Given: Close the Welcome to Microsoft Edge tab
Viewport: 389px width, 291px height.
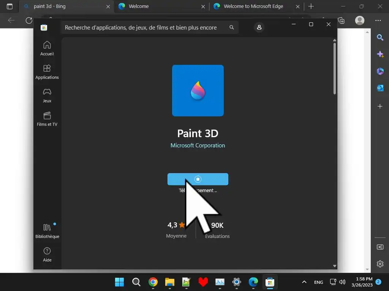Looking at the screenshot, I should [x=298, y=7].
